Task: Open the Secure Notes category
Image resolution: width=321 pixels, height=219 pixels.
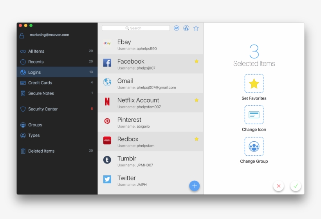Action: 57,93
